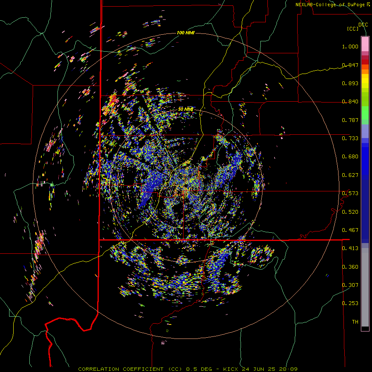
Task: Select the 0.467 scale value
Action: pos(350,230)
